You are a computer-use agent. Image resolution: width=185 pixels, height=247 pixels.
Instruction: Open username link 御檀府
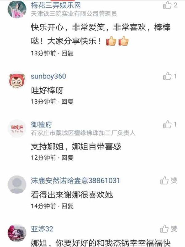point(42,125)
